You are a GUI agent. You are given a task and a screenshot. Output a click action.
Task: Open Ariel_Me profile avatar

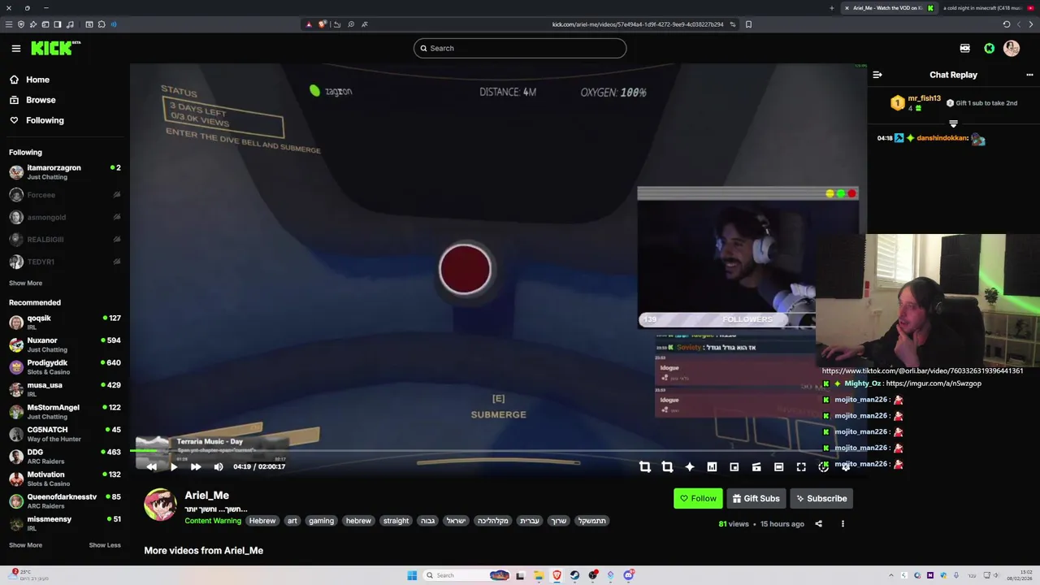[x=160, y=505]
